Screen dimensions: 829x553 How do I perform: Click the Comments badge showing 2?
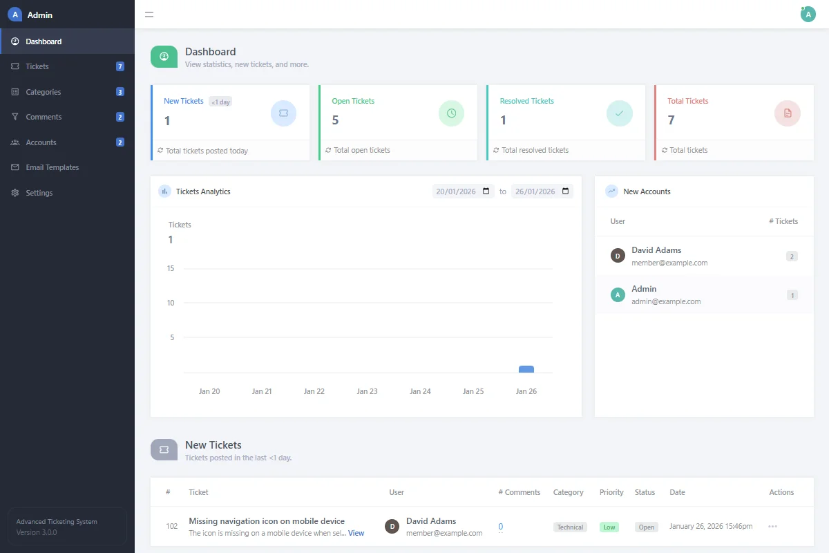(120, 117)
